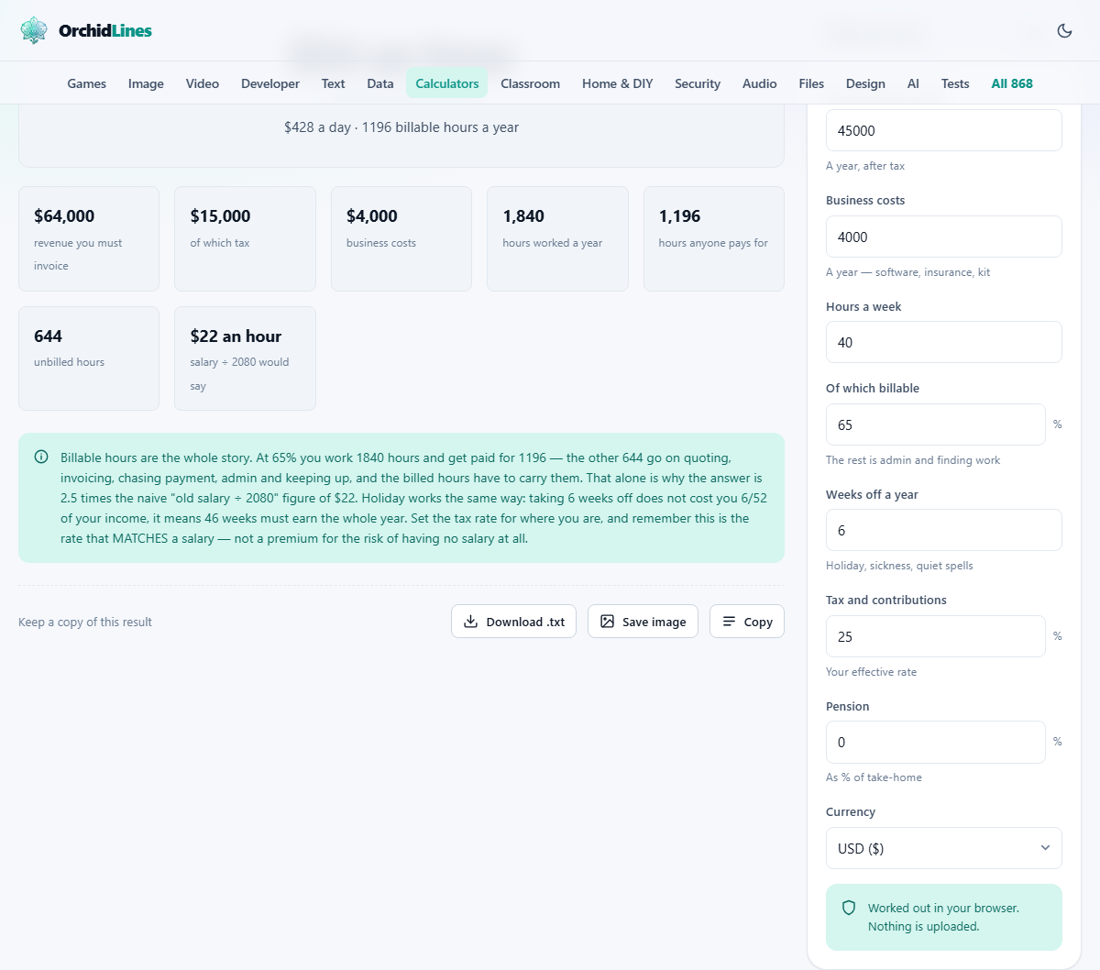Open the Design category
The width and height of the screenshot is (1100, 970).
[x=865, y=83]
